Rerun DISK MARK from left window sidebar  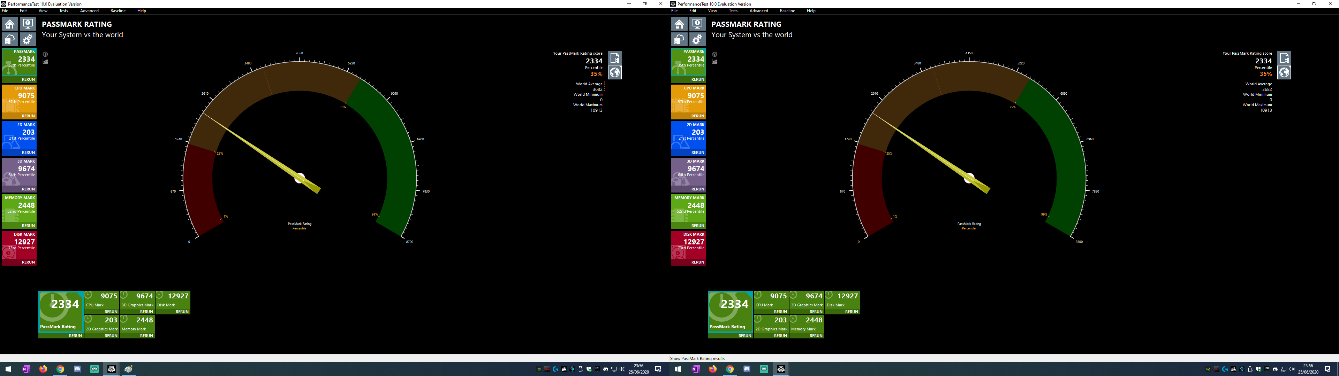28,262
